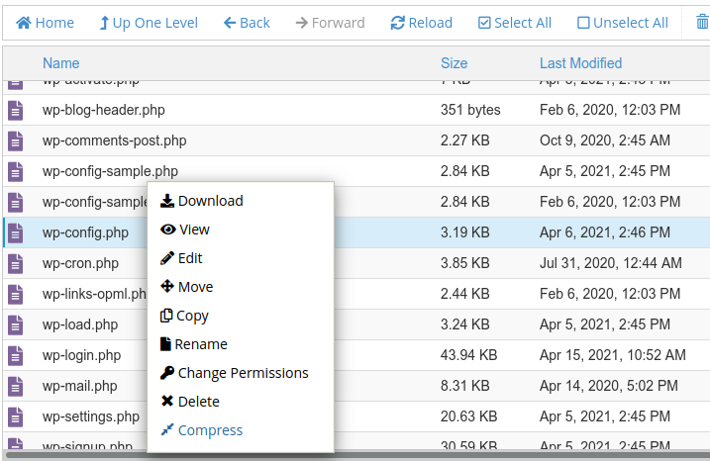The width and height of the screenshot is (710, 461).
Task: Sort files by Size column
Action: 455,63
